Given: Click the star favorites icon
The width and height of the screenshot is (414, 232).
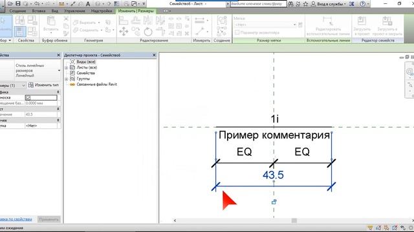Looking at the screenshot, I should (305, 4).
